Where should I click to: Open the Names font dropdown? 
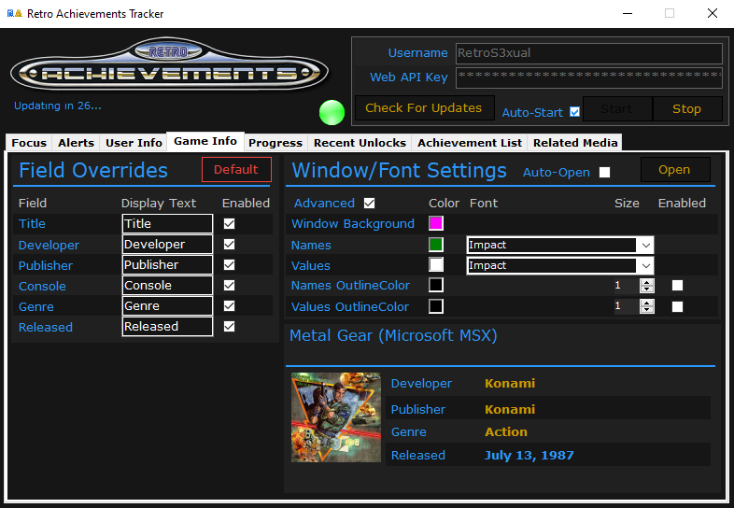point(646,245)
